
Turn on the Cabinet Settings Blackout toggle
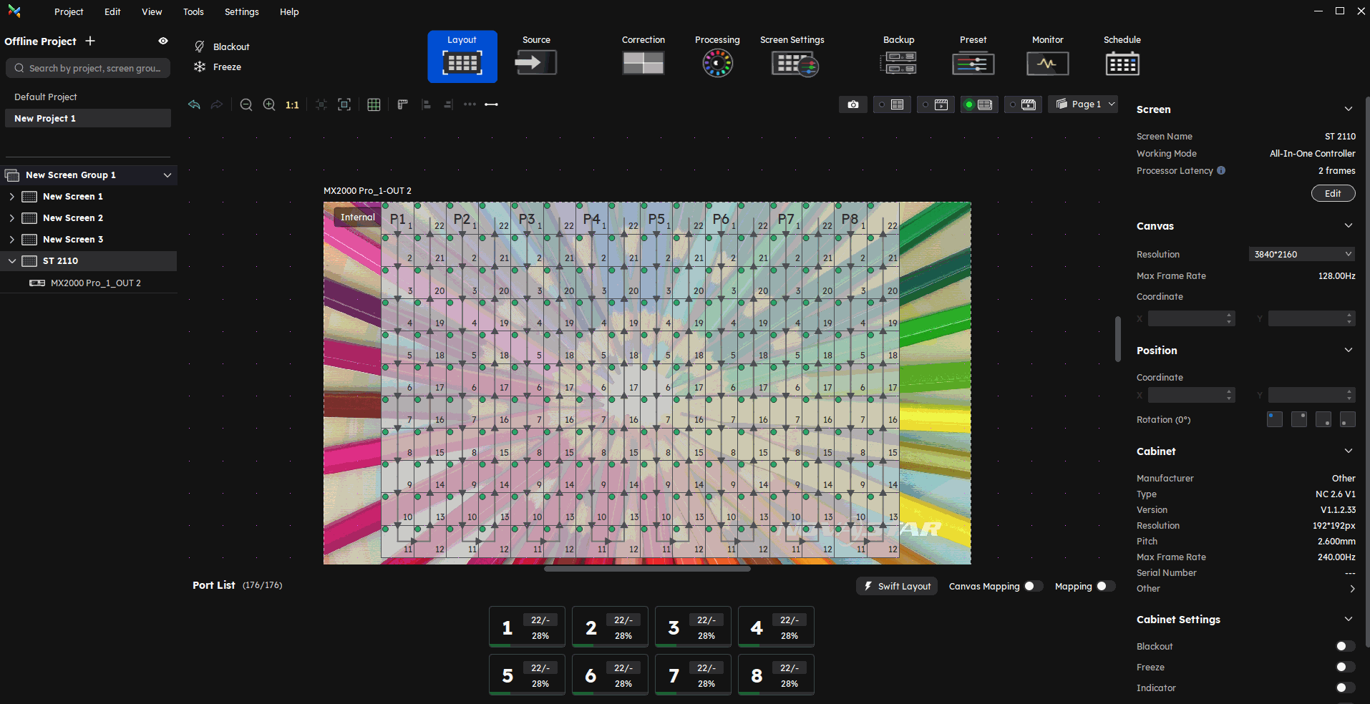[1344, 646]
